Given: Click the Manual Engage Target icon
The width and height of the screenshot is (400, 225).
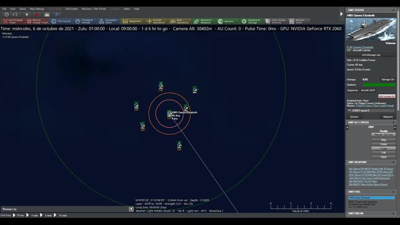Looking at the screenshot, I should click(x=37, y=21).
